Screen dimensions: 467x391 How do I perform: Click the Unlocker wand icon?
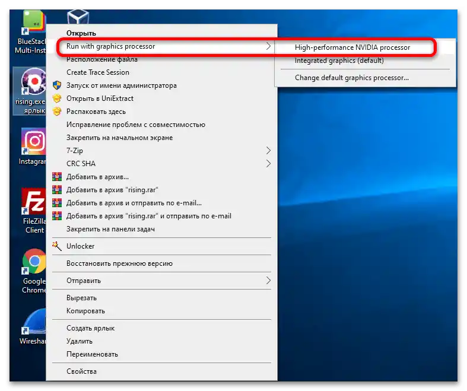(57, 246)
